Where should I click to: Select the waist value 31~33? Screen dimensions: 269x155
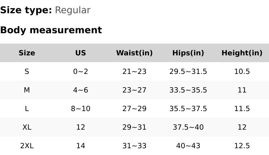134,146
